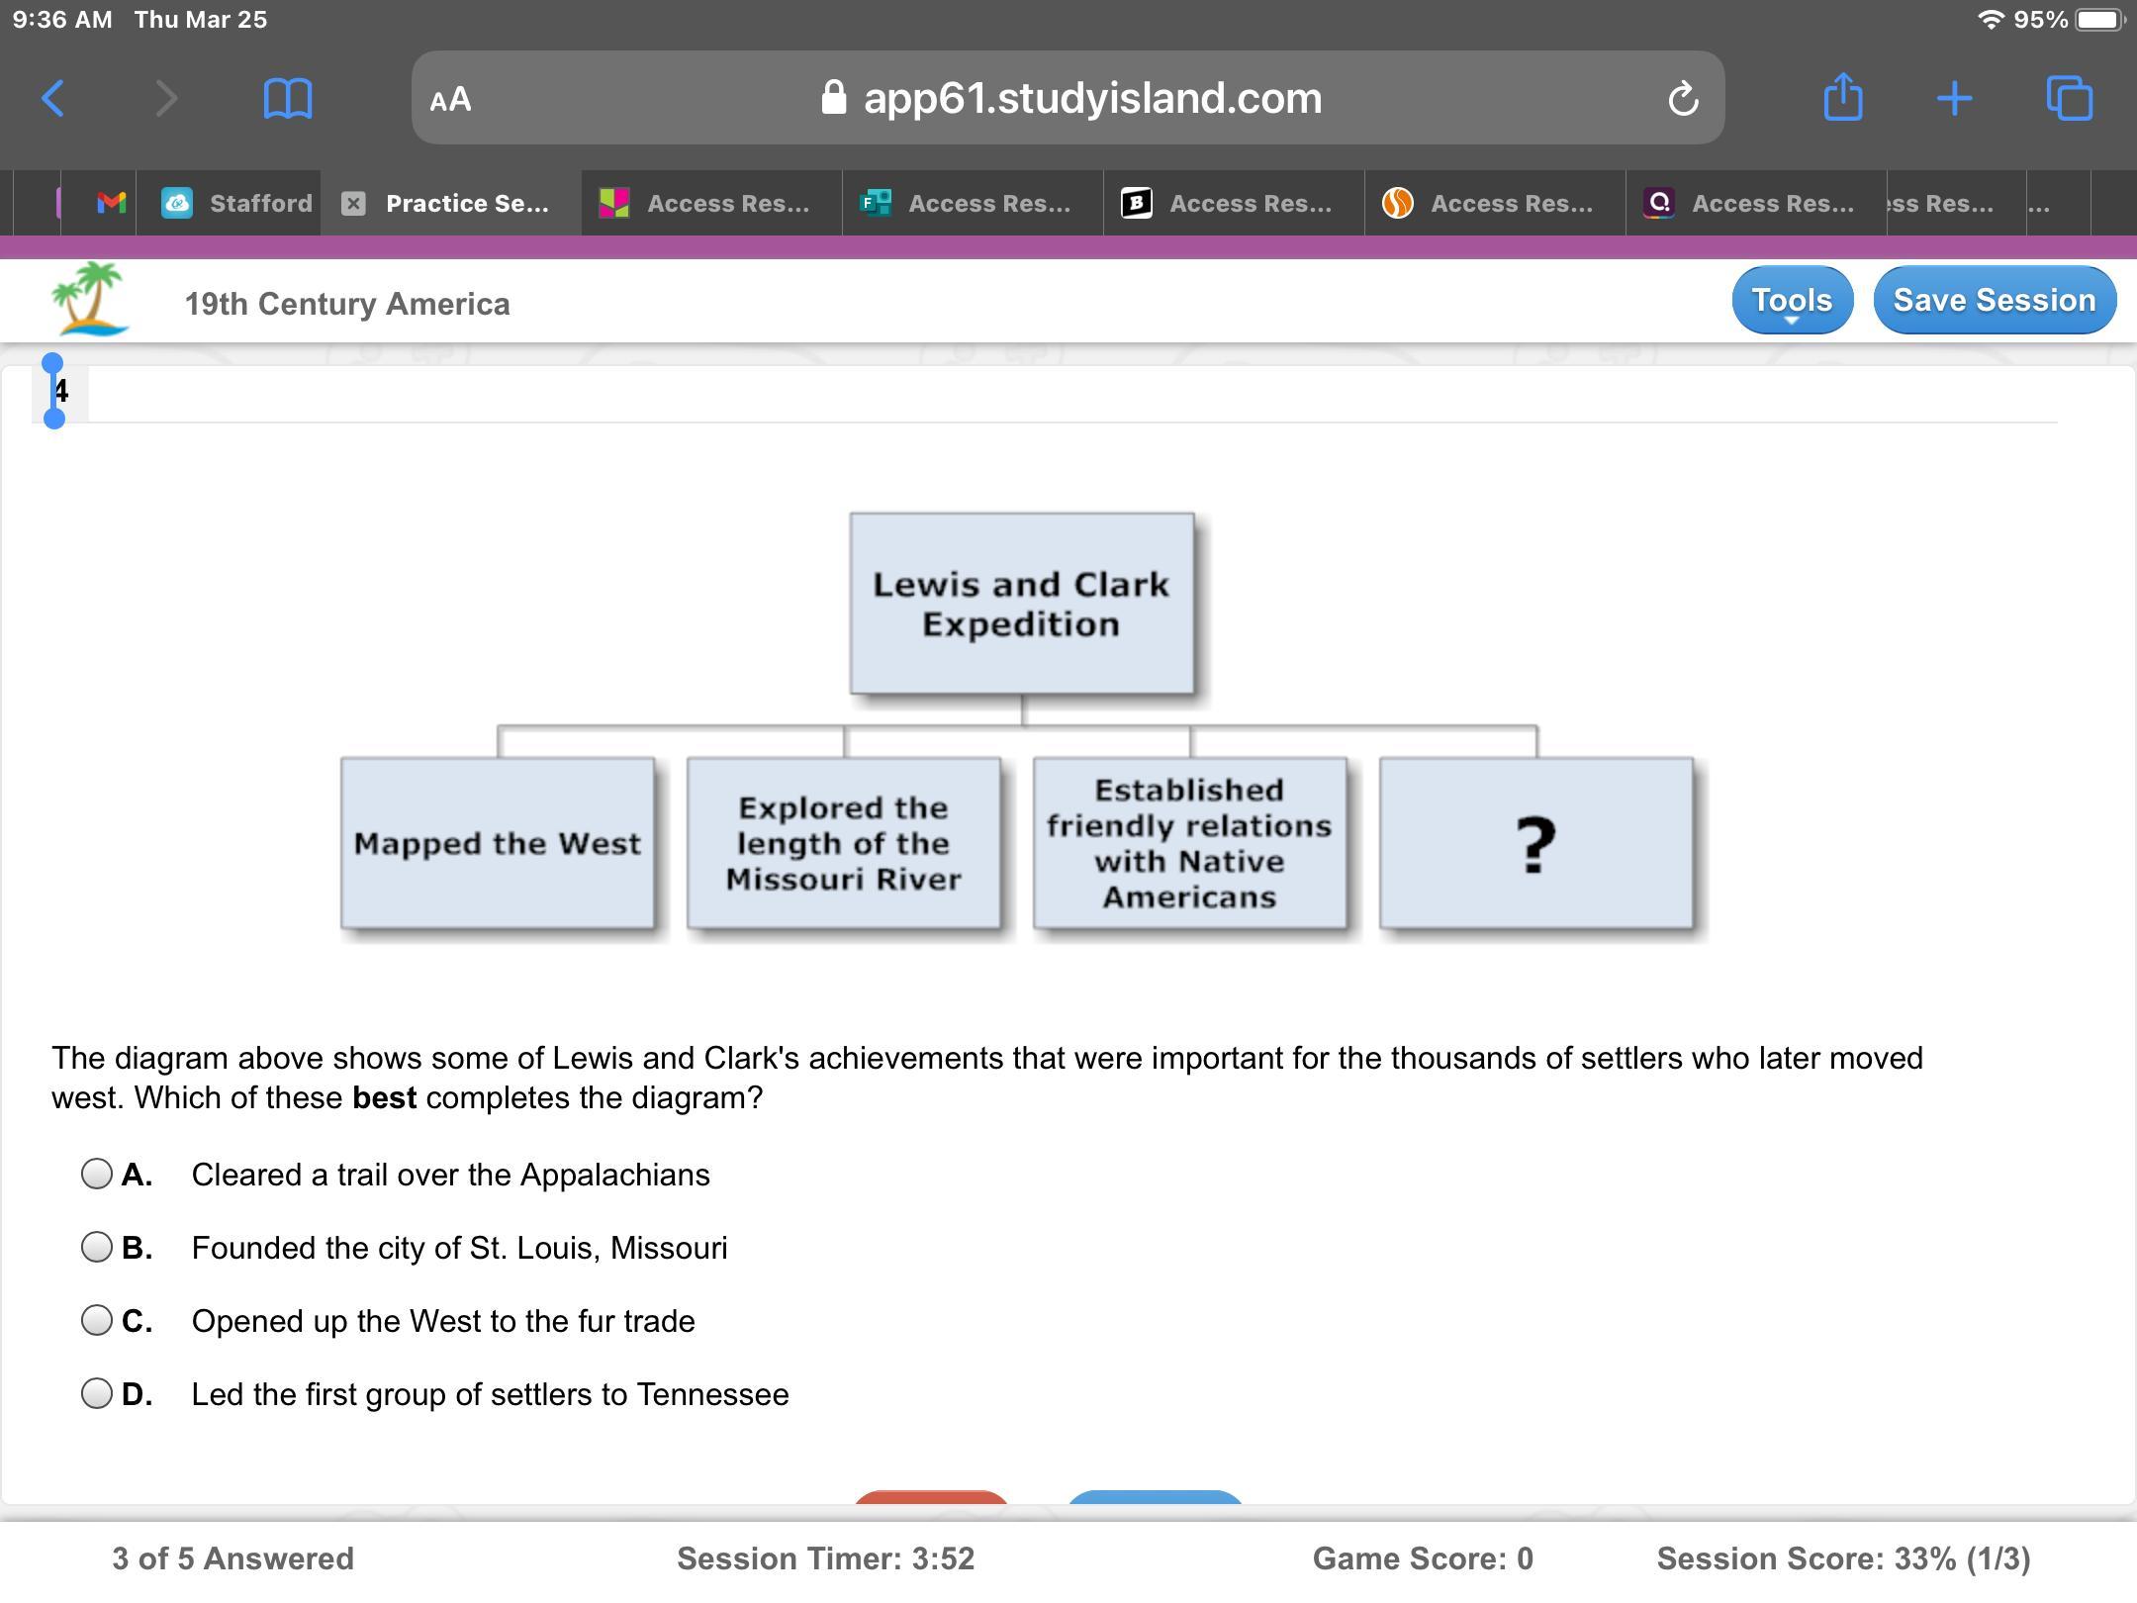The height and width of the screenshot is (1603, 2137).
Task: Show the tab overview icon
Action: pyautogui.click(x=2069, y=99)
